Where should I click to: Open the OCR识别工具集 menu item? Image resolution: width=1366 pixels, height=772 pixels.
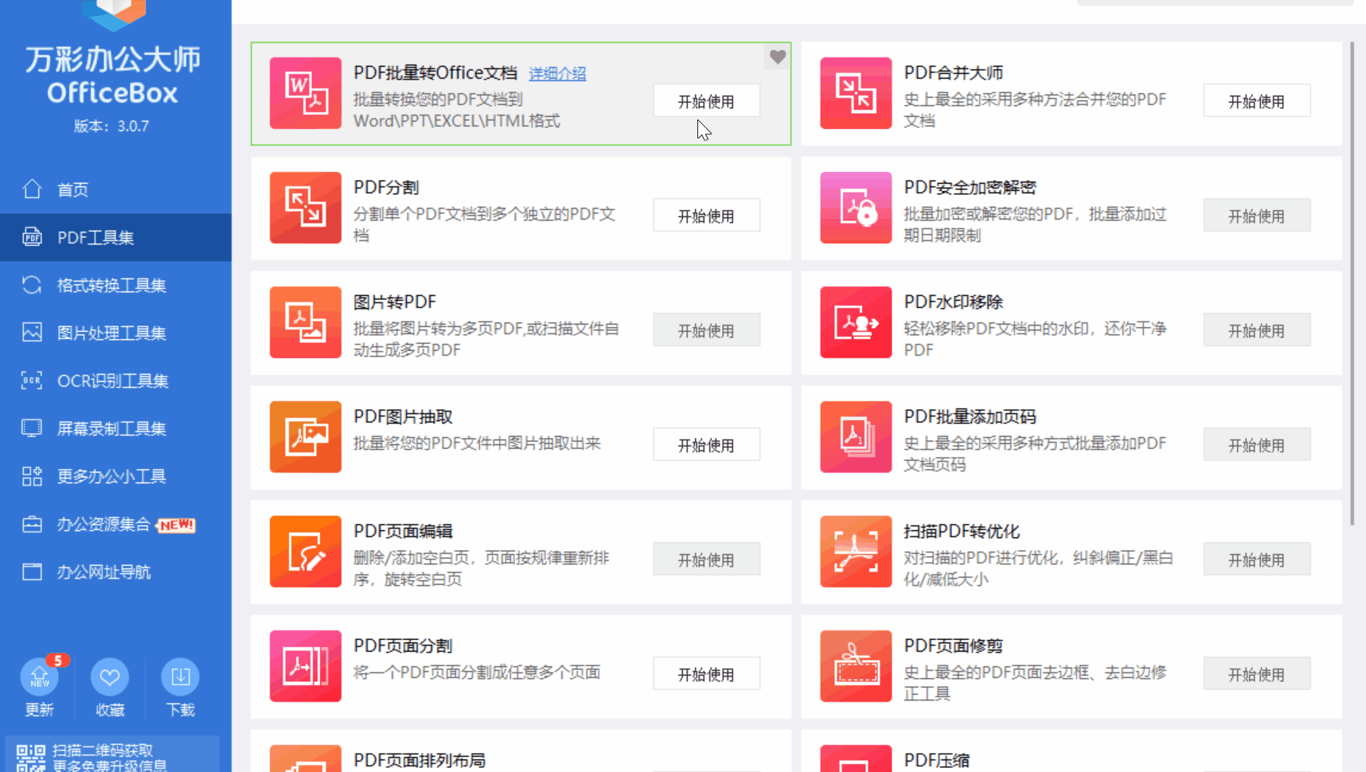pos(115,380)
